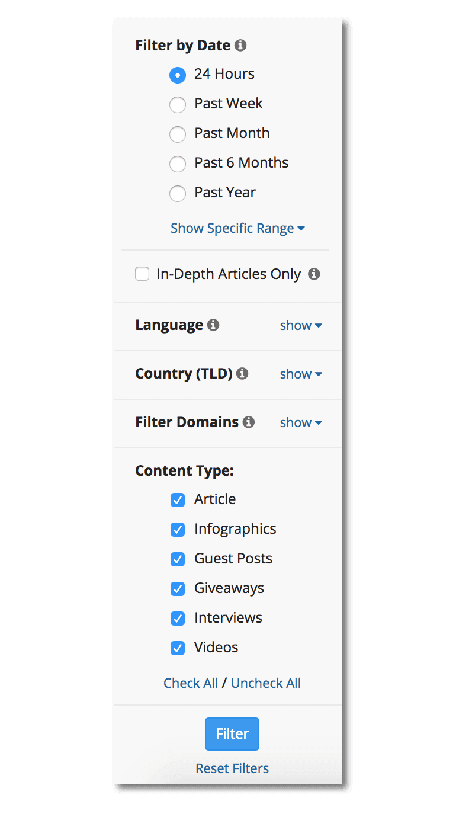
Task: Click the Country (TLD) info icon
Action: tap(242, 373)
